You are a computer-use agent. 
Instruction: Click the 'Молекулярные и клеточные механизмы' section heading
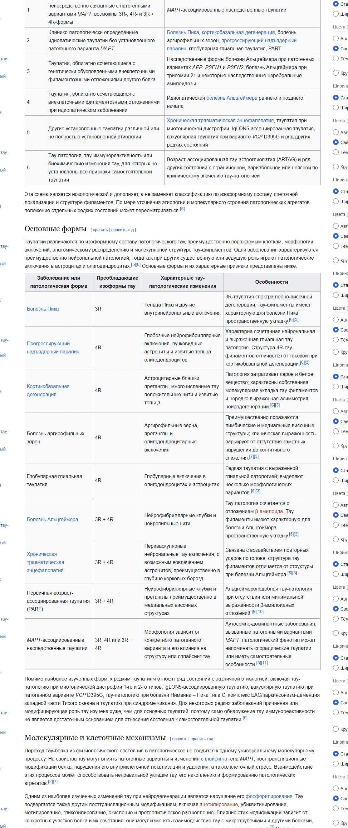pyautogui.click(x=95, y=738)
